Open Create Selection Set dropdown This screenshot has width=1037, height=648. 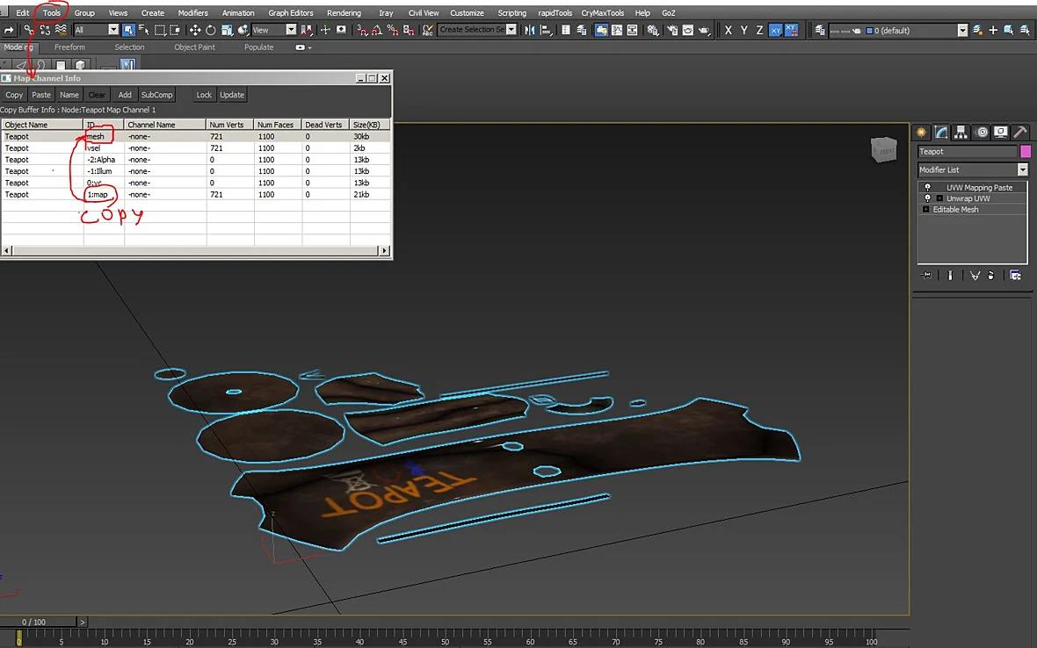click(x=511, y=30)
